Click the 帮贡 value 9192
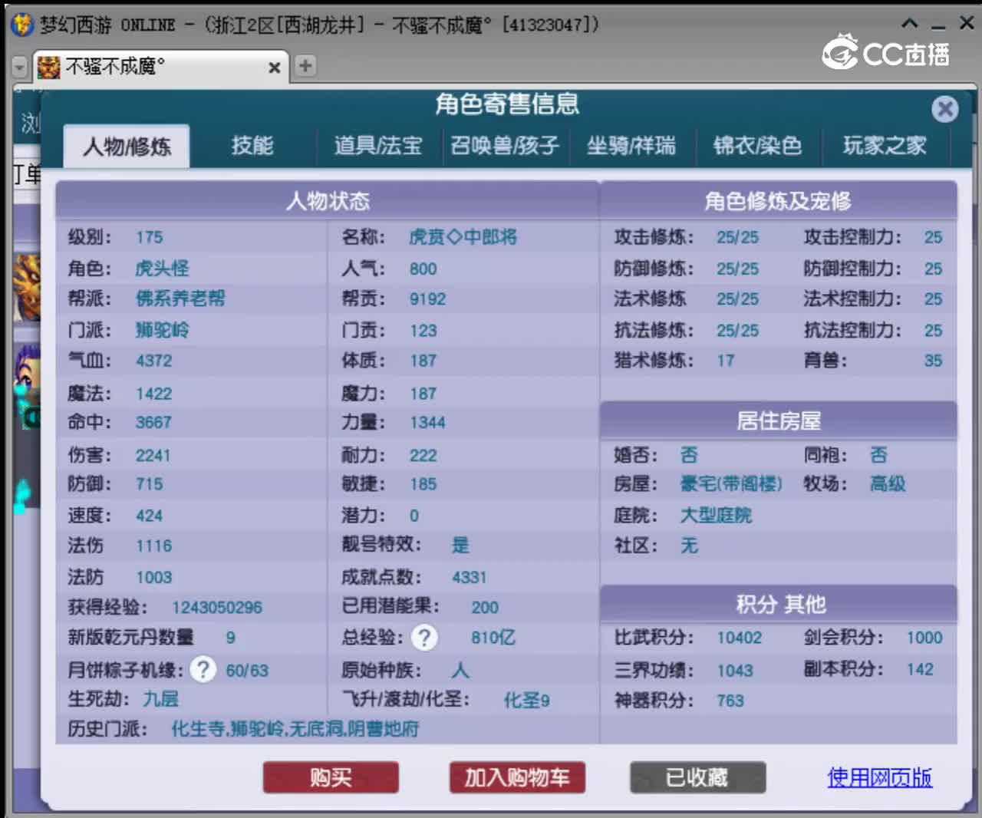 (x=427, y=299)
